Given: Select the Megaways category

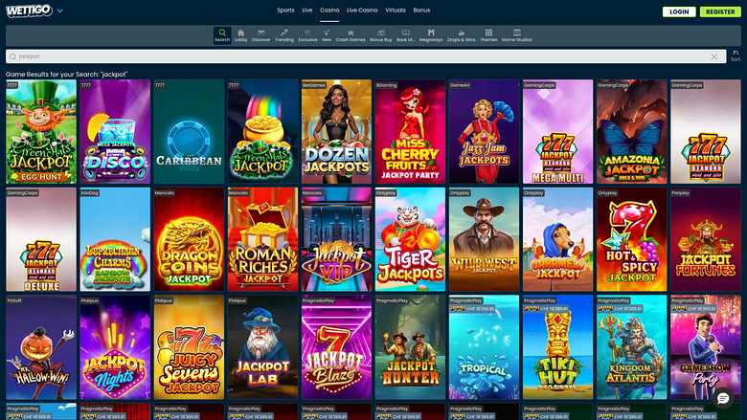Looking at the screenshot, I should click(431, 35).
